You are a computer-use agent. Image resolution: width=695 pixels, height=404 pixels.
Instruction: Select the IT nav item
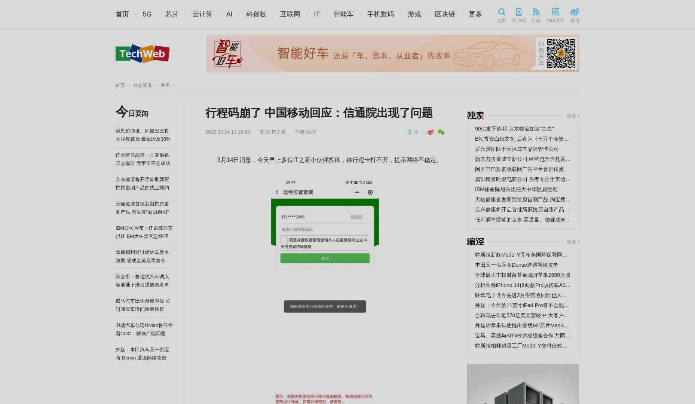pyautogui.click(x=317, y=14)
